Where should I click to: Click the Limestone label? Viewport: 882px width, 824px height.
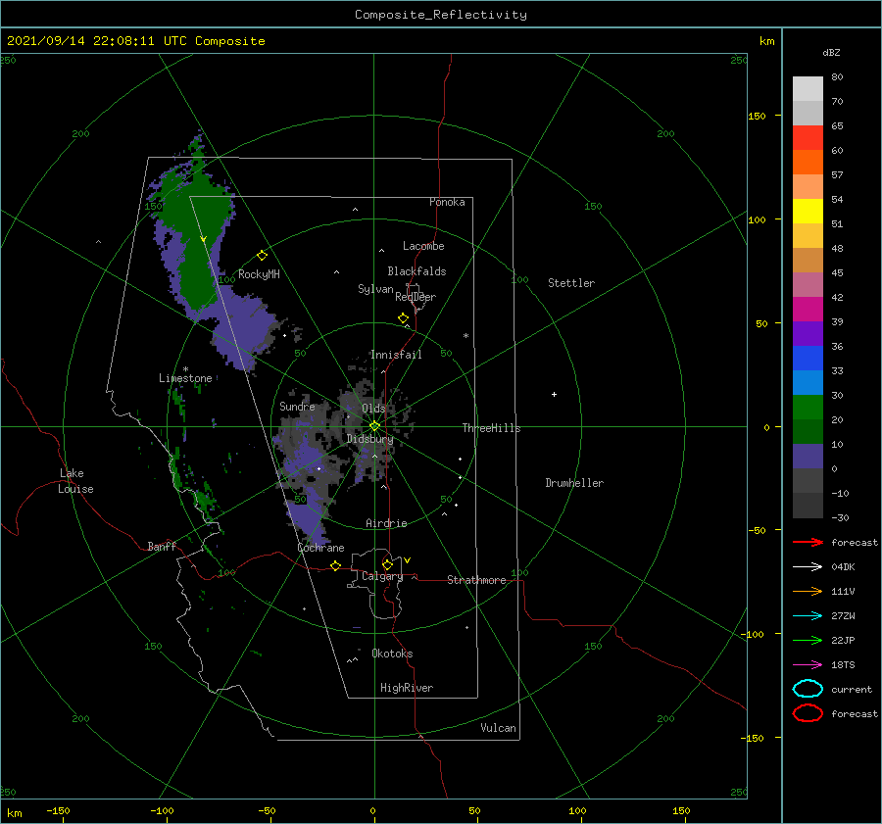click(185, 378)
